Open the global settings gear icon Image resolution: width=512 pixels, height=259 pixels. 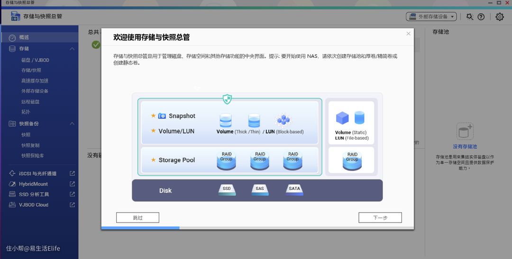coord(500,17)
